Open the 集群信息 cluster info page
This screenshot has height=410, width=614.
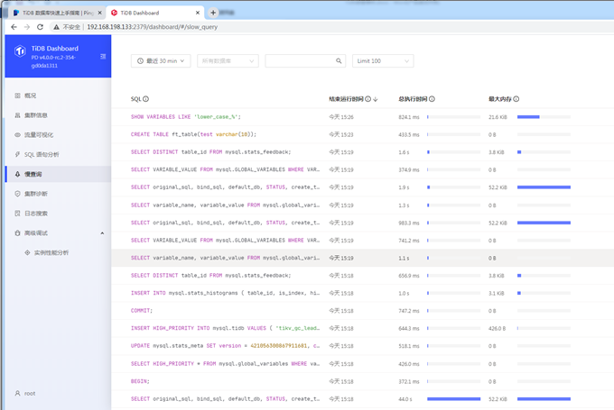point(36,115)
